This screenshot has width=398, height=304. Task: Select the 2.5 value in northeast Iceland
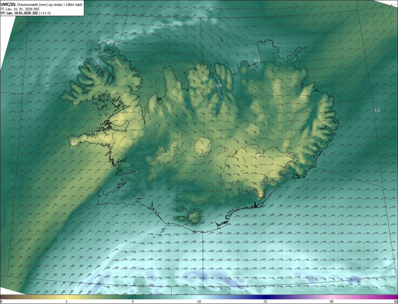pos(277,86)
